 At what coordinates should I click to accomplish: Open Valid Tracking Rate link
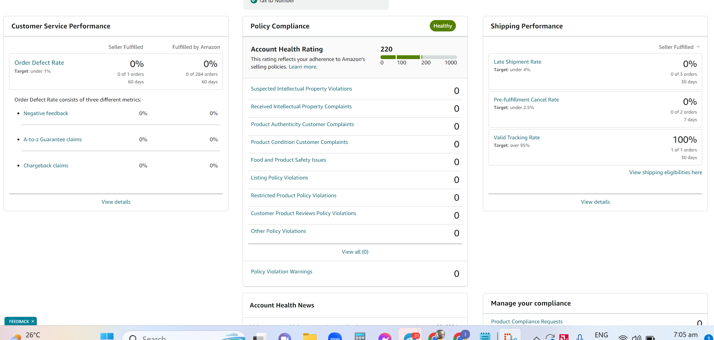[517, 137]
